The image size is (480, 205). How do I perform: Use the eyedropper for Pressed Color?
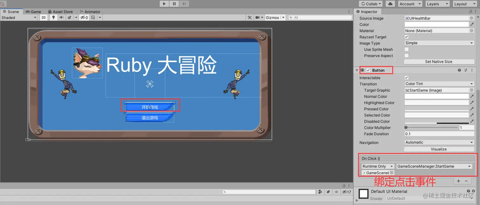click(472, 109)
